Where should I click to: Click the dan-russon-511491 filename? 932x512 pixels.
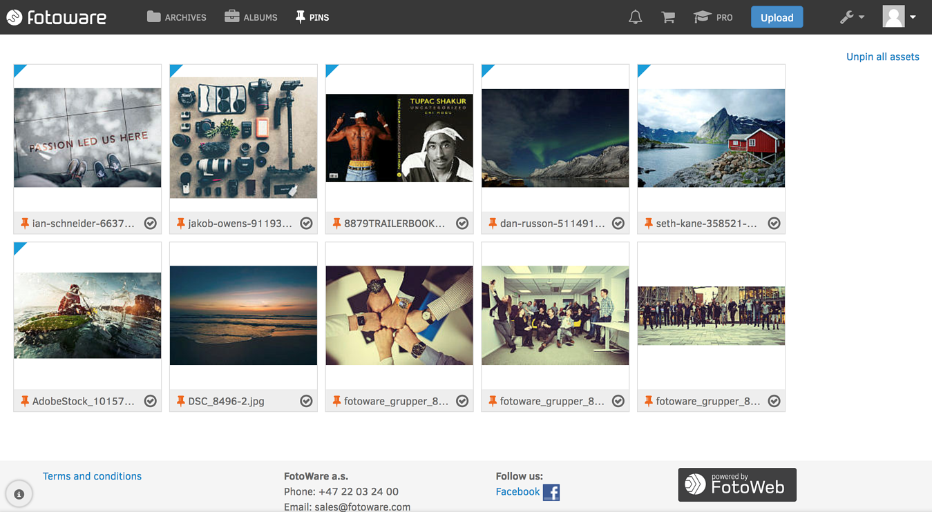pyautogui.click(x=553, y=223)
